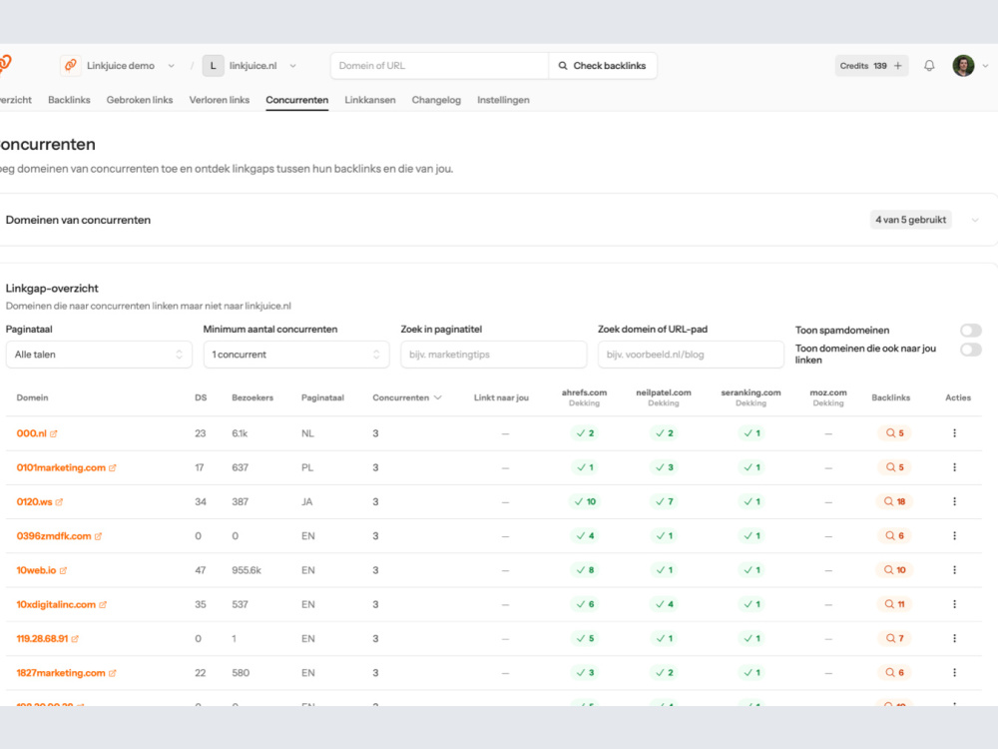
Task: Open the Paginataal Alle talen dropdown
Action: click(99, 355)
